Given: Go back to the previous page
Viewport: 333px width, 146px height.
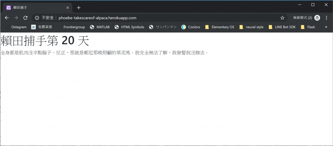Looking at the screenshot, I should tap(7, 18).
